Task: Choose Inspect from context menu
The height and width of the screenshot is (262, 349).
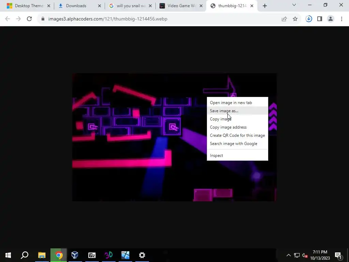Action: tap(238, 156)
